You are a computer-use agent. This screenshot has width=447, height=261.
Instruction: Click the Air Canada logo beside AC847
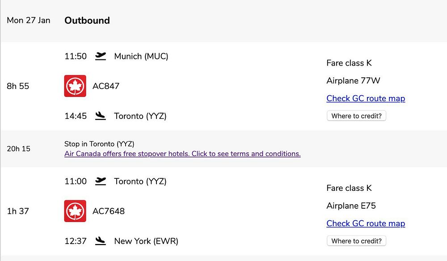point(75,86)
